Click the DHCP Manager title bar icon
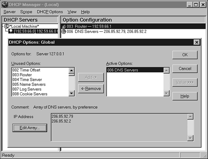Screen dimensions: 208x159 (5, 5)
